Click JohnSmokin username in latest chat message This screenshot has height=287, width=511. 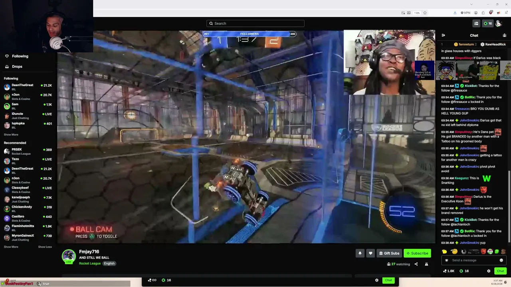pyautogui.click(x=469, y=243)
